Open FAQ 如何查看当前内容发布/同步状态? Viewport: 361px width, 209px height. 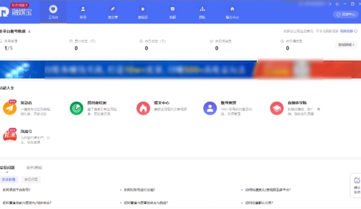27,203
